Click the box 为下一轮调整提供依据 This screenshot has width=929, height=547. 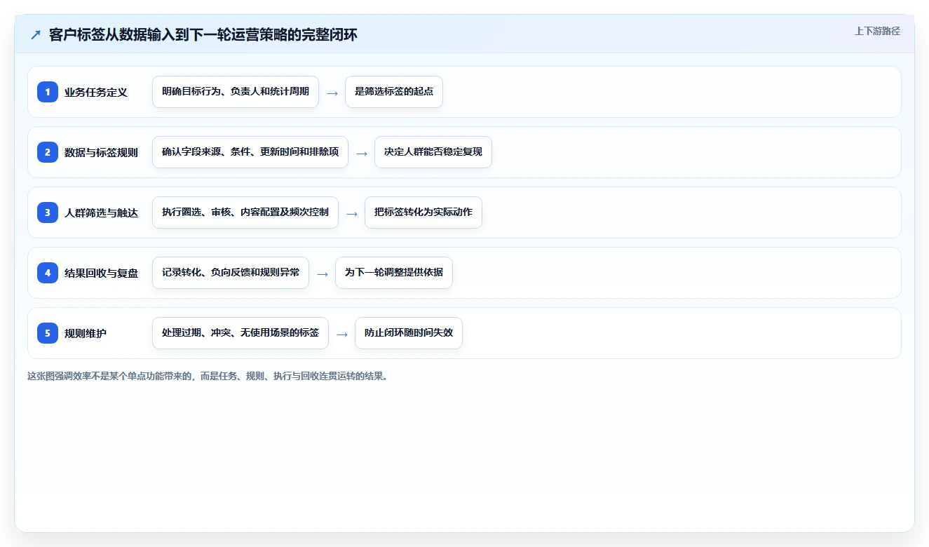394,273
